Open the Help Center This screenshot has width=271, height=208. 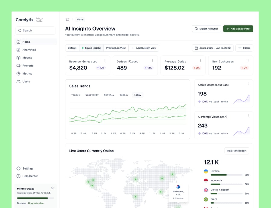coord(30,176)
